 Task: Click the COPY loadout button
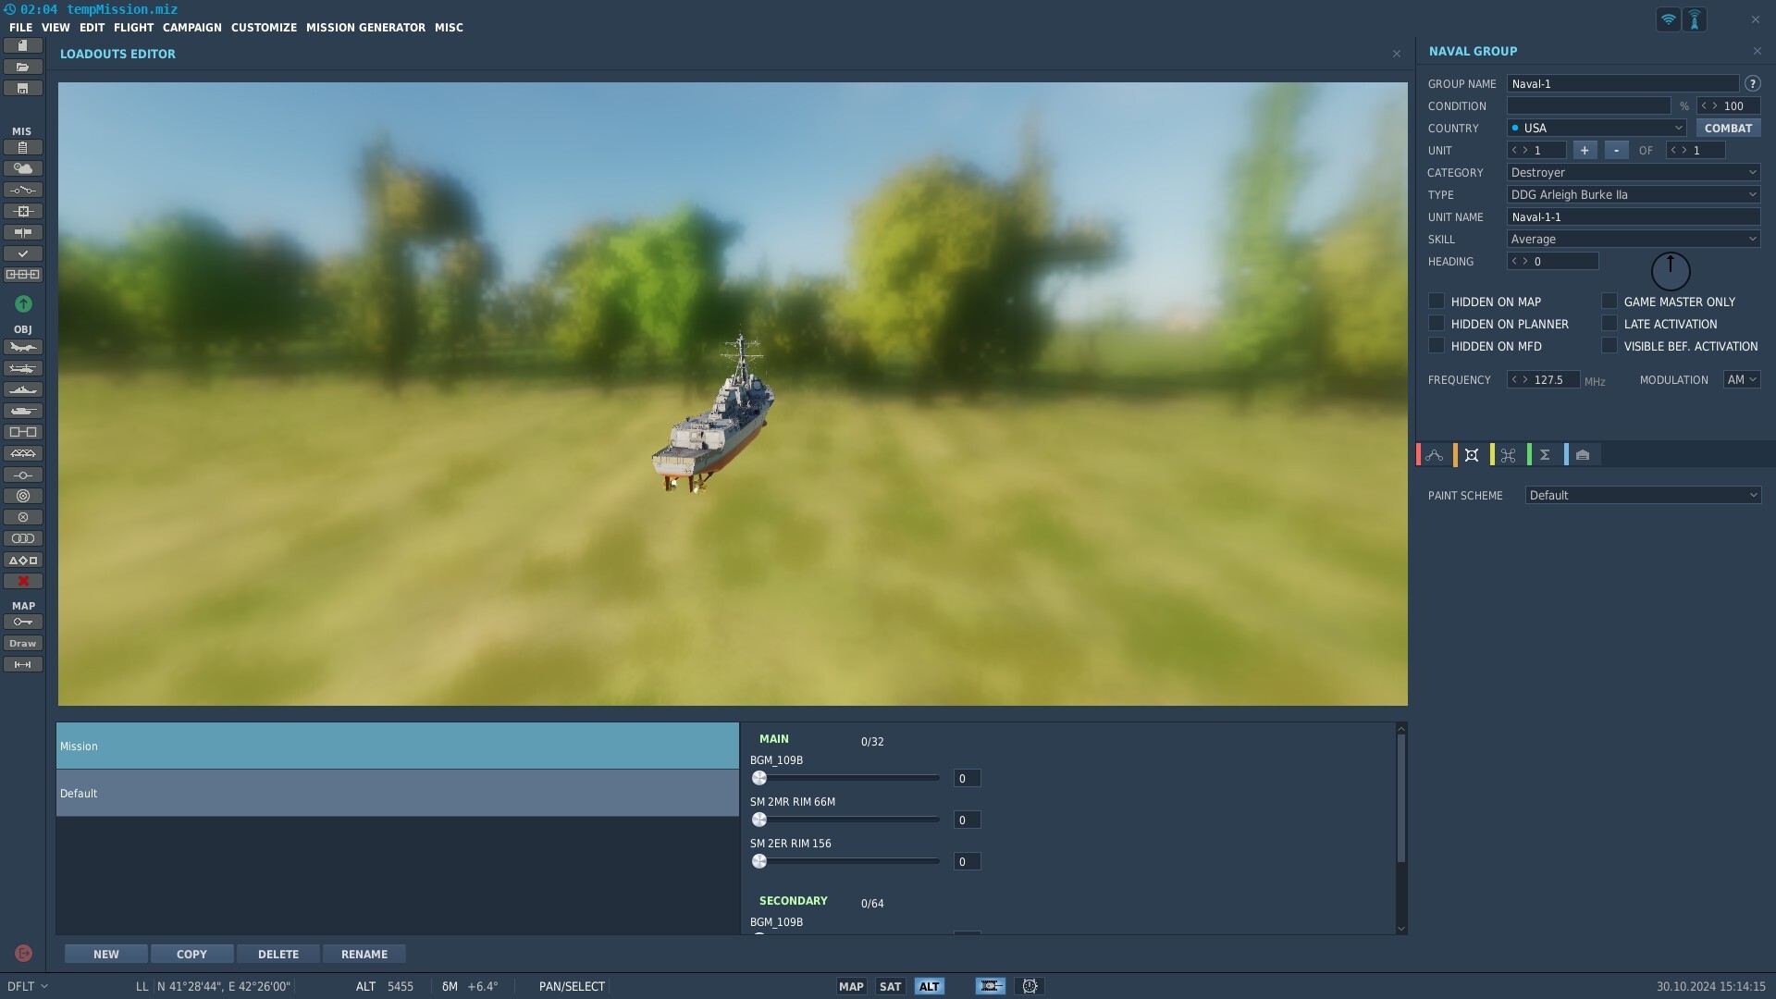point(191,954)
